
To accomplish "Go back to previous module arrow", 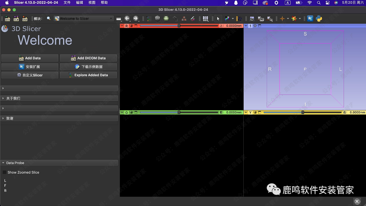I will 127,19.
